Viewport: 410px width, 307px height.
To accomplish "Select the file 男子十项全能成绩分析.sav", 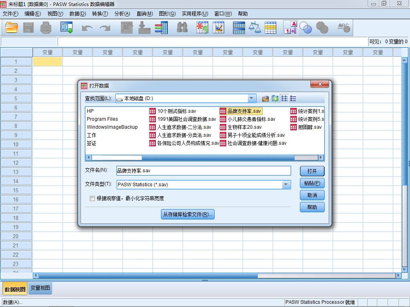I will click(252, 135).
